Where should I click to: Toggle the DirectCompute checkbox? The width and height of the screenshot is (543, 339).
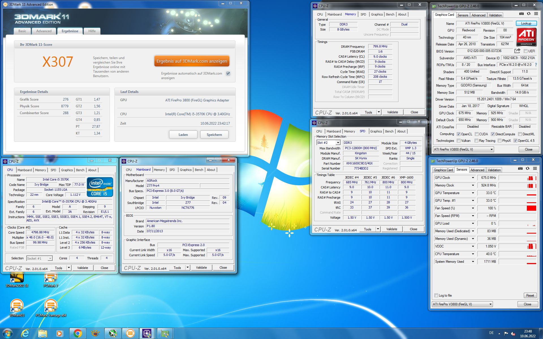point(493,134)
